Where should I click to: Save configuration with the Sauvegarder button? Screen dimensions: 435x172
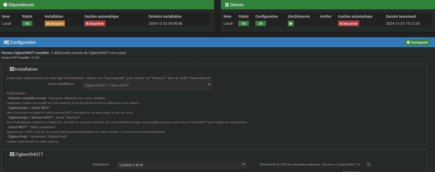point(417,42)
